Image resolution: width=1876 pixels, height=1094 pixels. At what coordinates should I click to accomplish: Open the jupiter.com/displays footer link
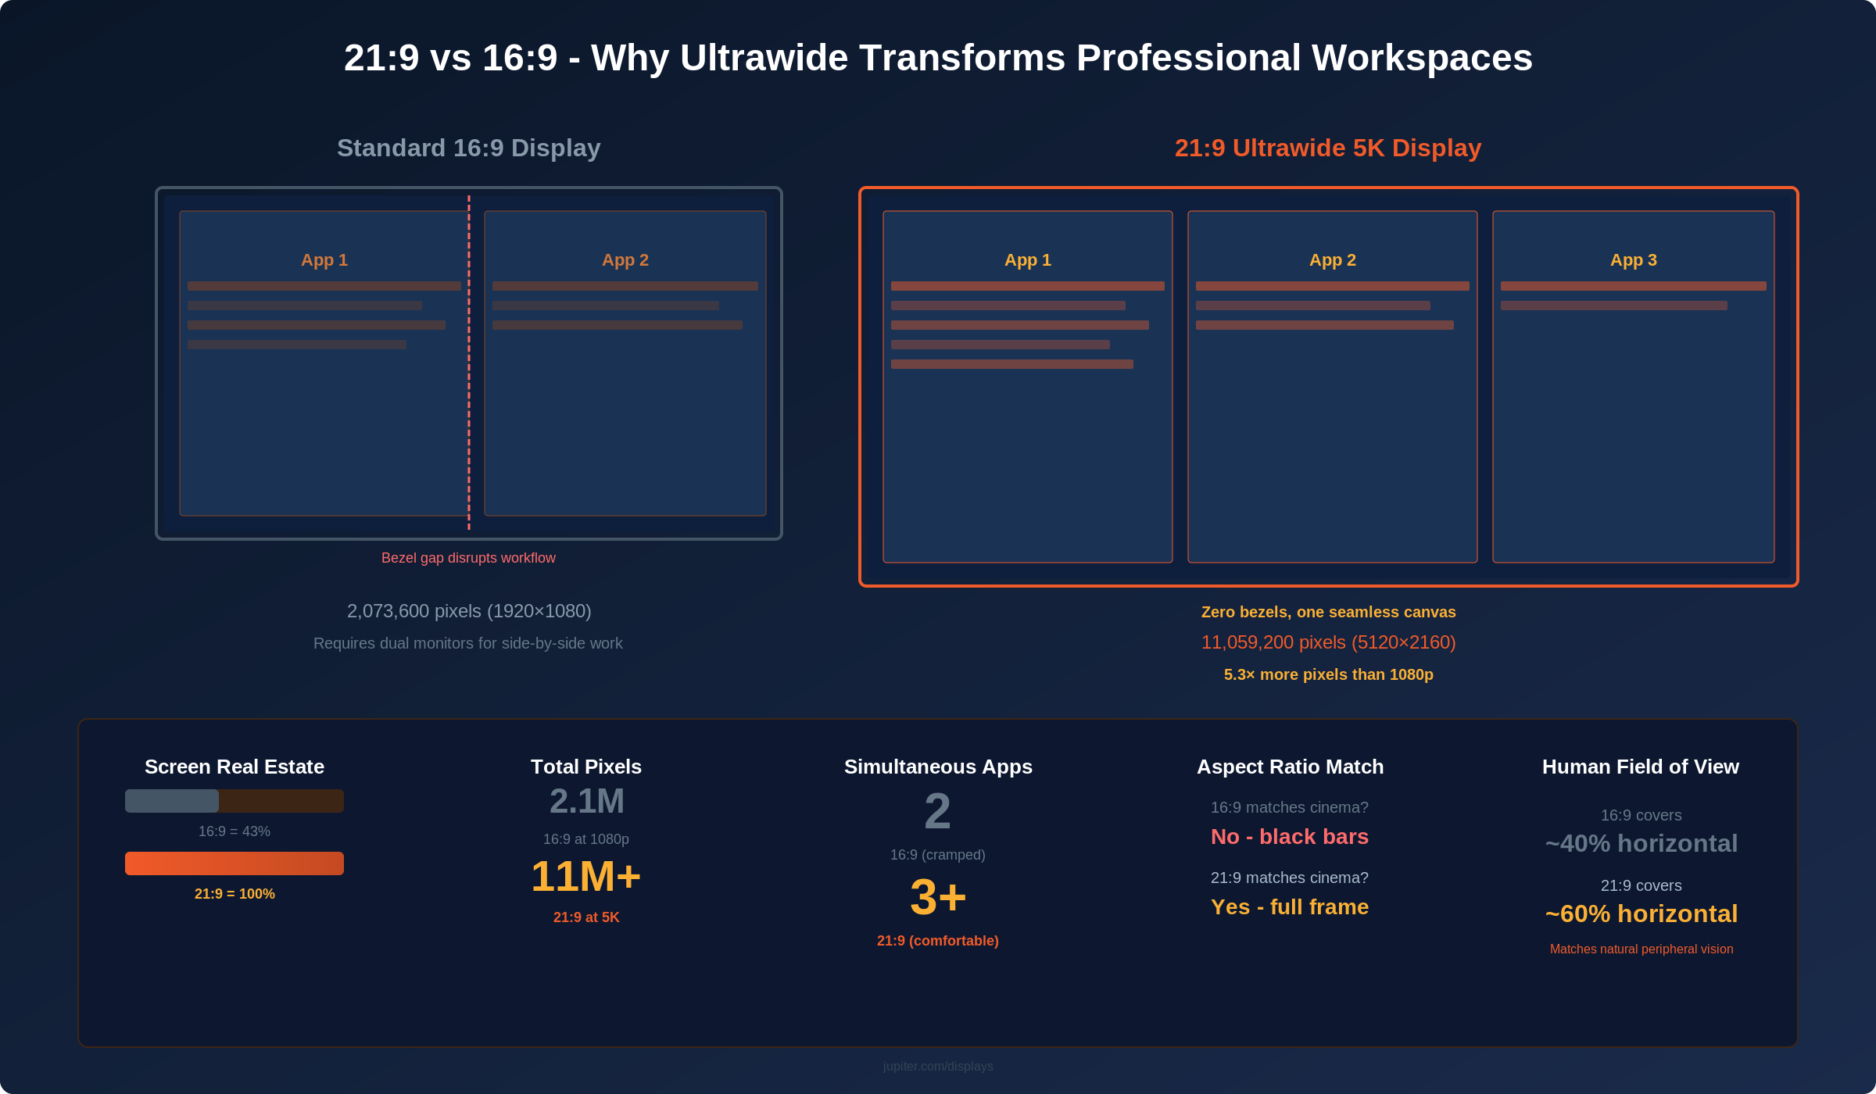938,1067
